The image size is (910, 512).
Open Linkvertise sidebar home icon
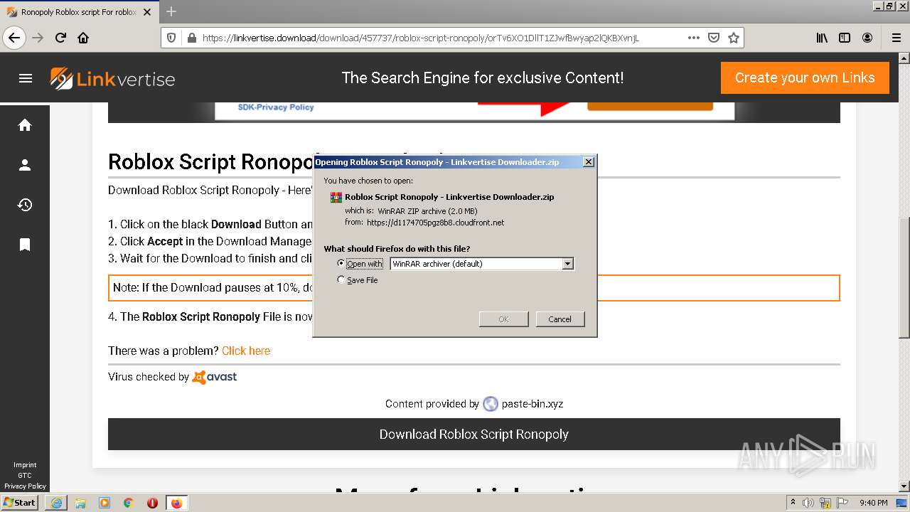point(25,125)
